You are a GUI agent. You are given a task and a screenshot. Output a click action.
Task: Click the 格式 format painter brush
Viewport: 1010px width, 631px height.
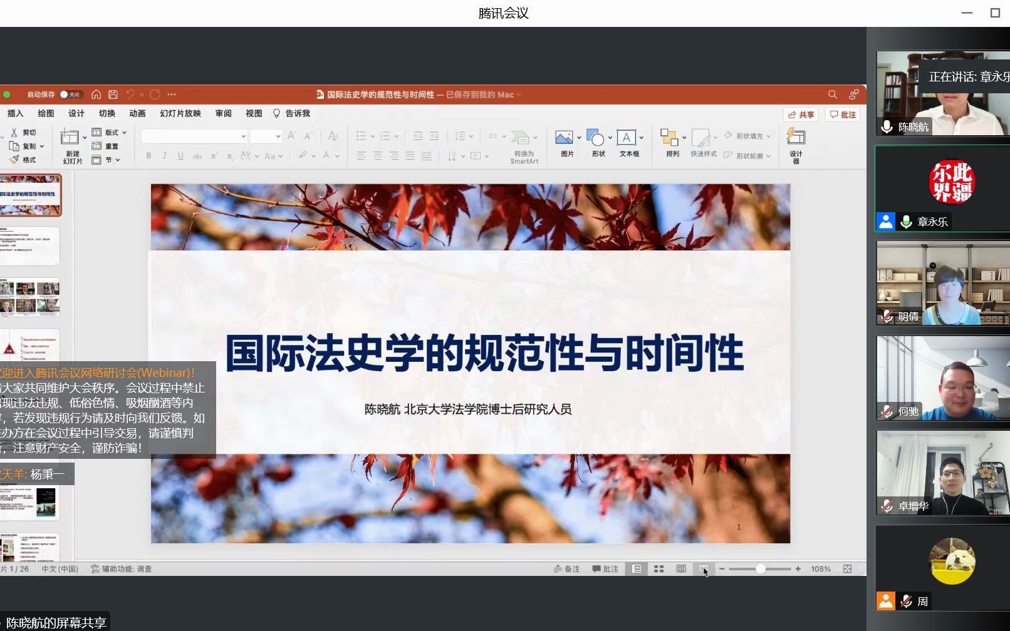(x=23, y=160)
